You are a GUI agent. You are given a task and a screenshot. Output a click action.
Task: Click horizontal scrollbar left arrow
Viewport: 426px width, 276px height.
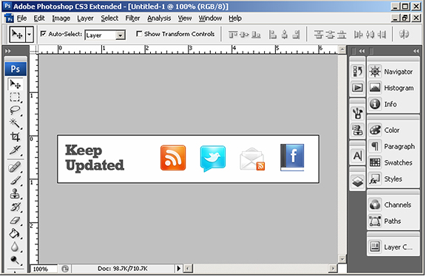tap(188, 269)
